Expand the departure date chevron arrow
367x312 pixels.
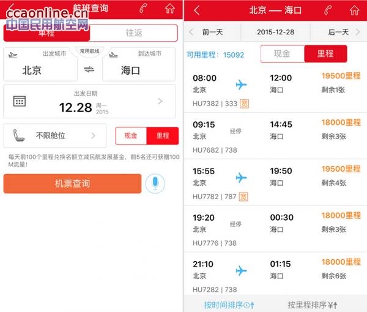[160, 101]
